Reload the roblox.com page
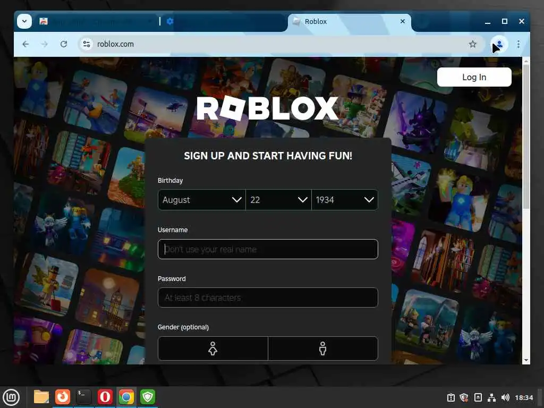This screenshot has width=544, height=408. (x=64, y=44)
